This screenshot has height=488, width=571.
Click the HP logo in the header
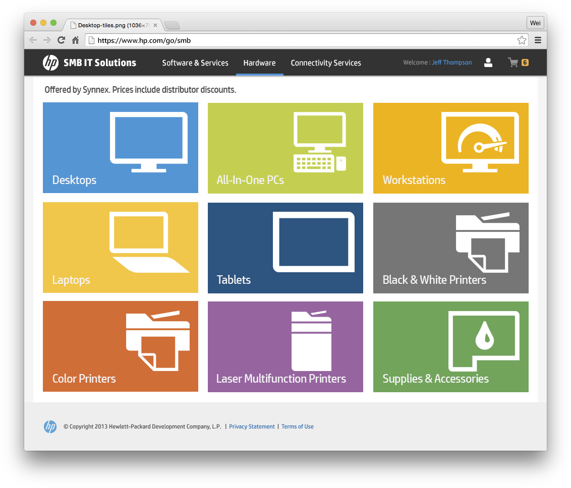50,63
